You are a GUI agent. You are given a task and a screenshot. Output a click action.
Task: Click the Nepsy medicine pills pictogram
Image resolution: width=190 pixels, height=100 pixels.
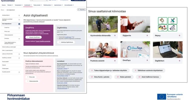click(x=172, y=28)
